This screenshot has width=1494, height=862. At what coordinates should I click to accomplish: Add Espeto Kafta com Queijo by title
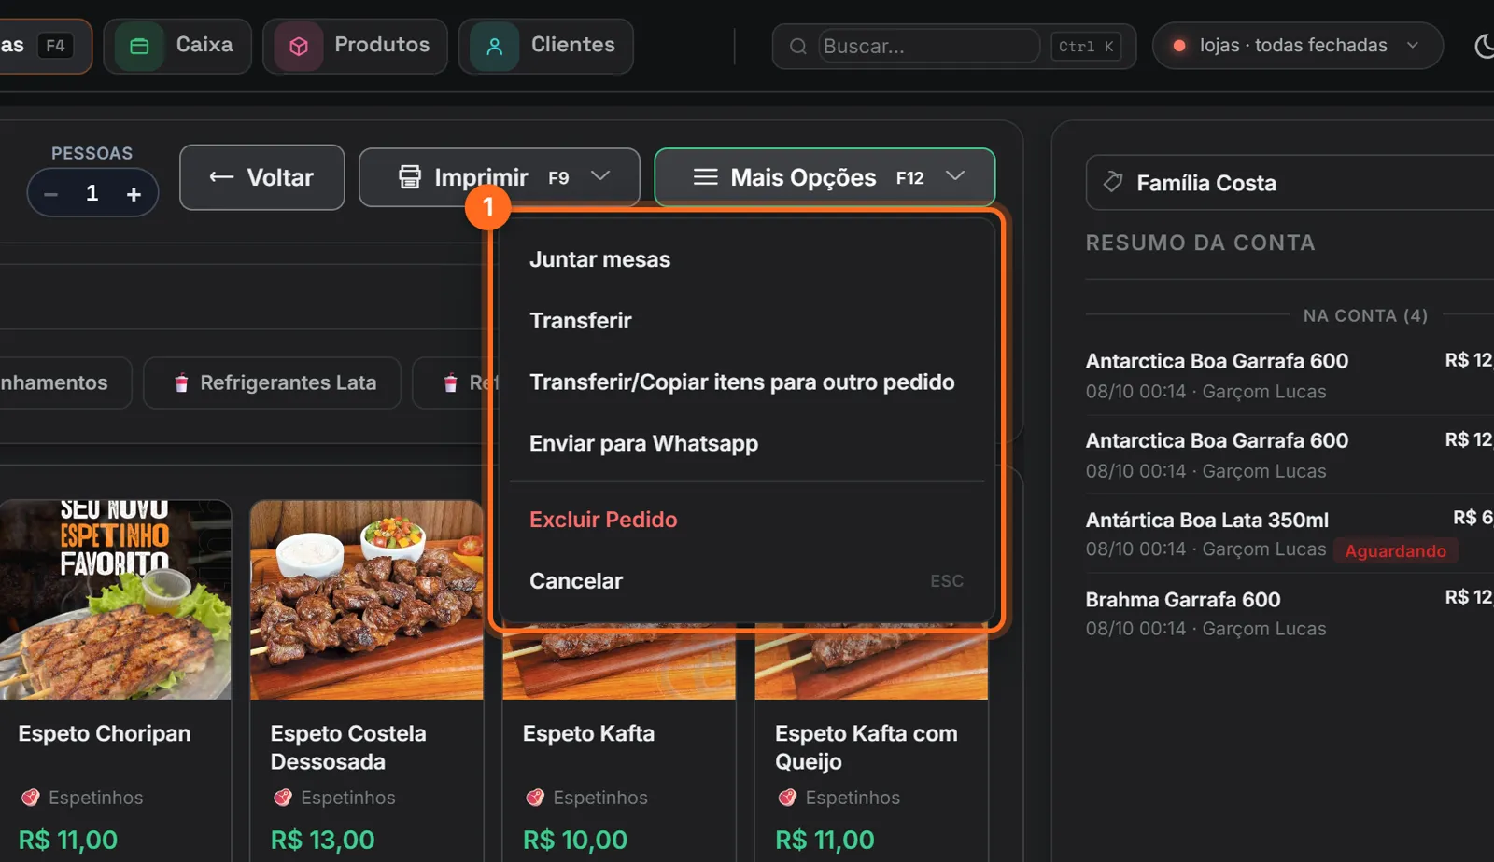point(867,747)
